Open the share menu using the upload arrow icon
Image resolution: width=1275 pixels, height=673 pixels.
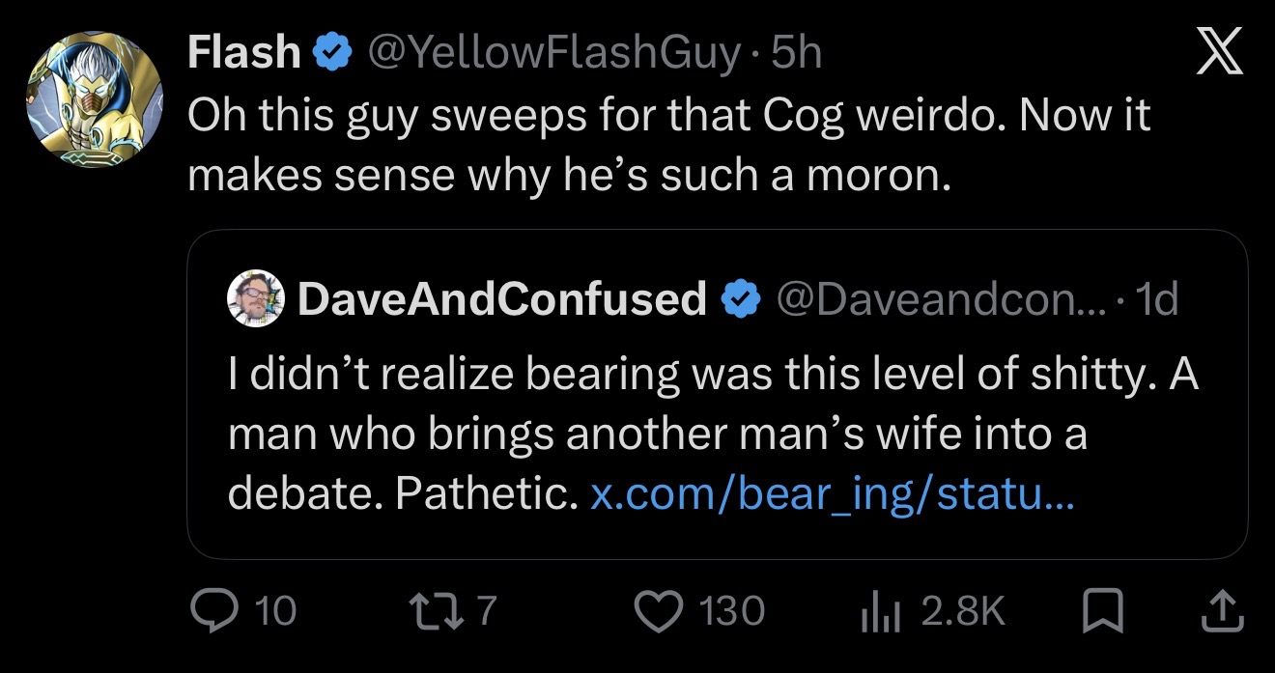coord(1222,611)
